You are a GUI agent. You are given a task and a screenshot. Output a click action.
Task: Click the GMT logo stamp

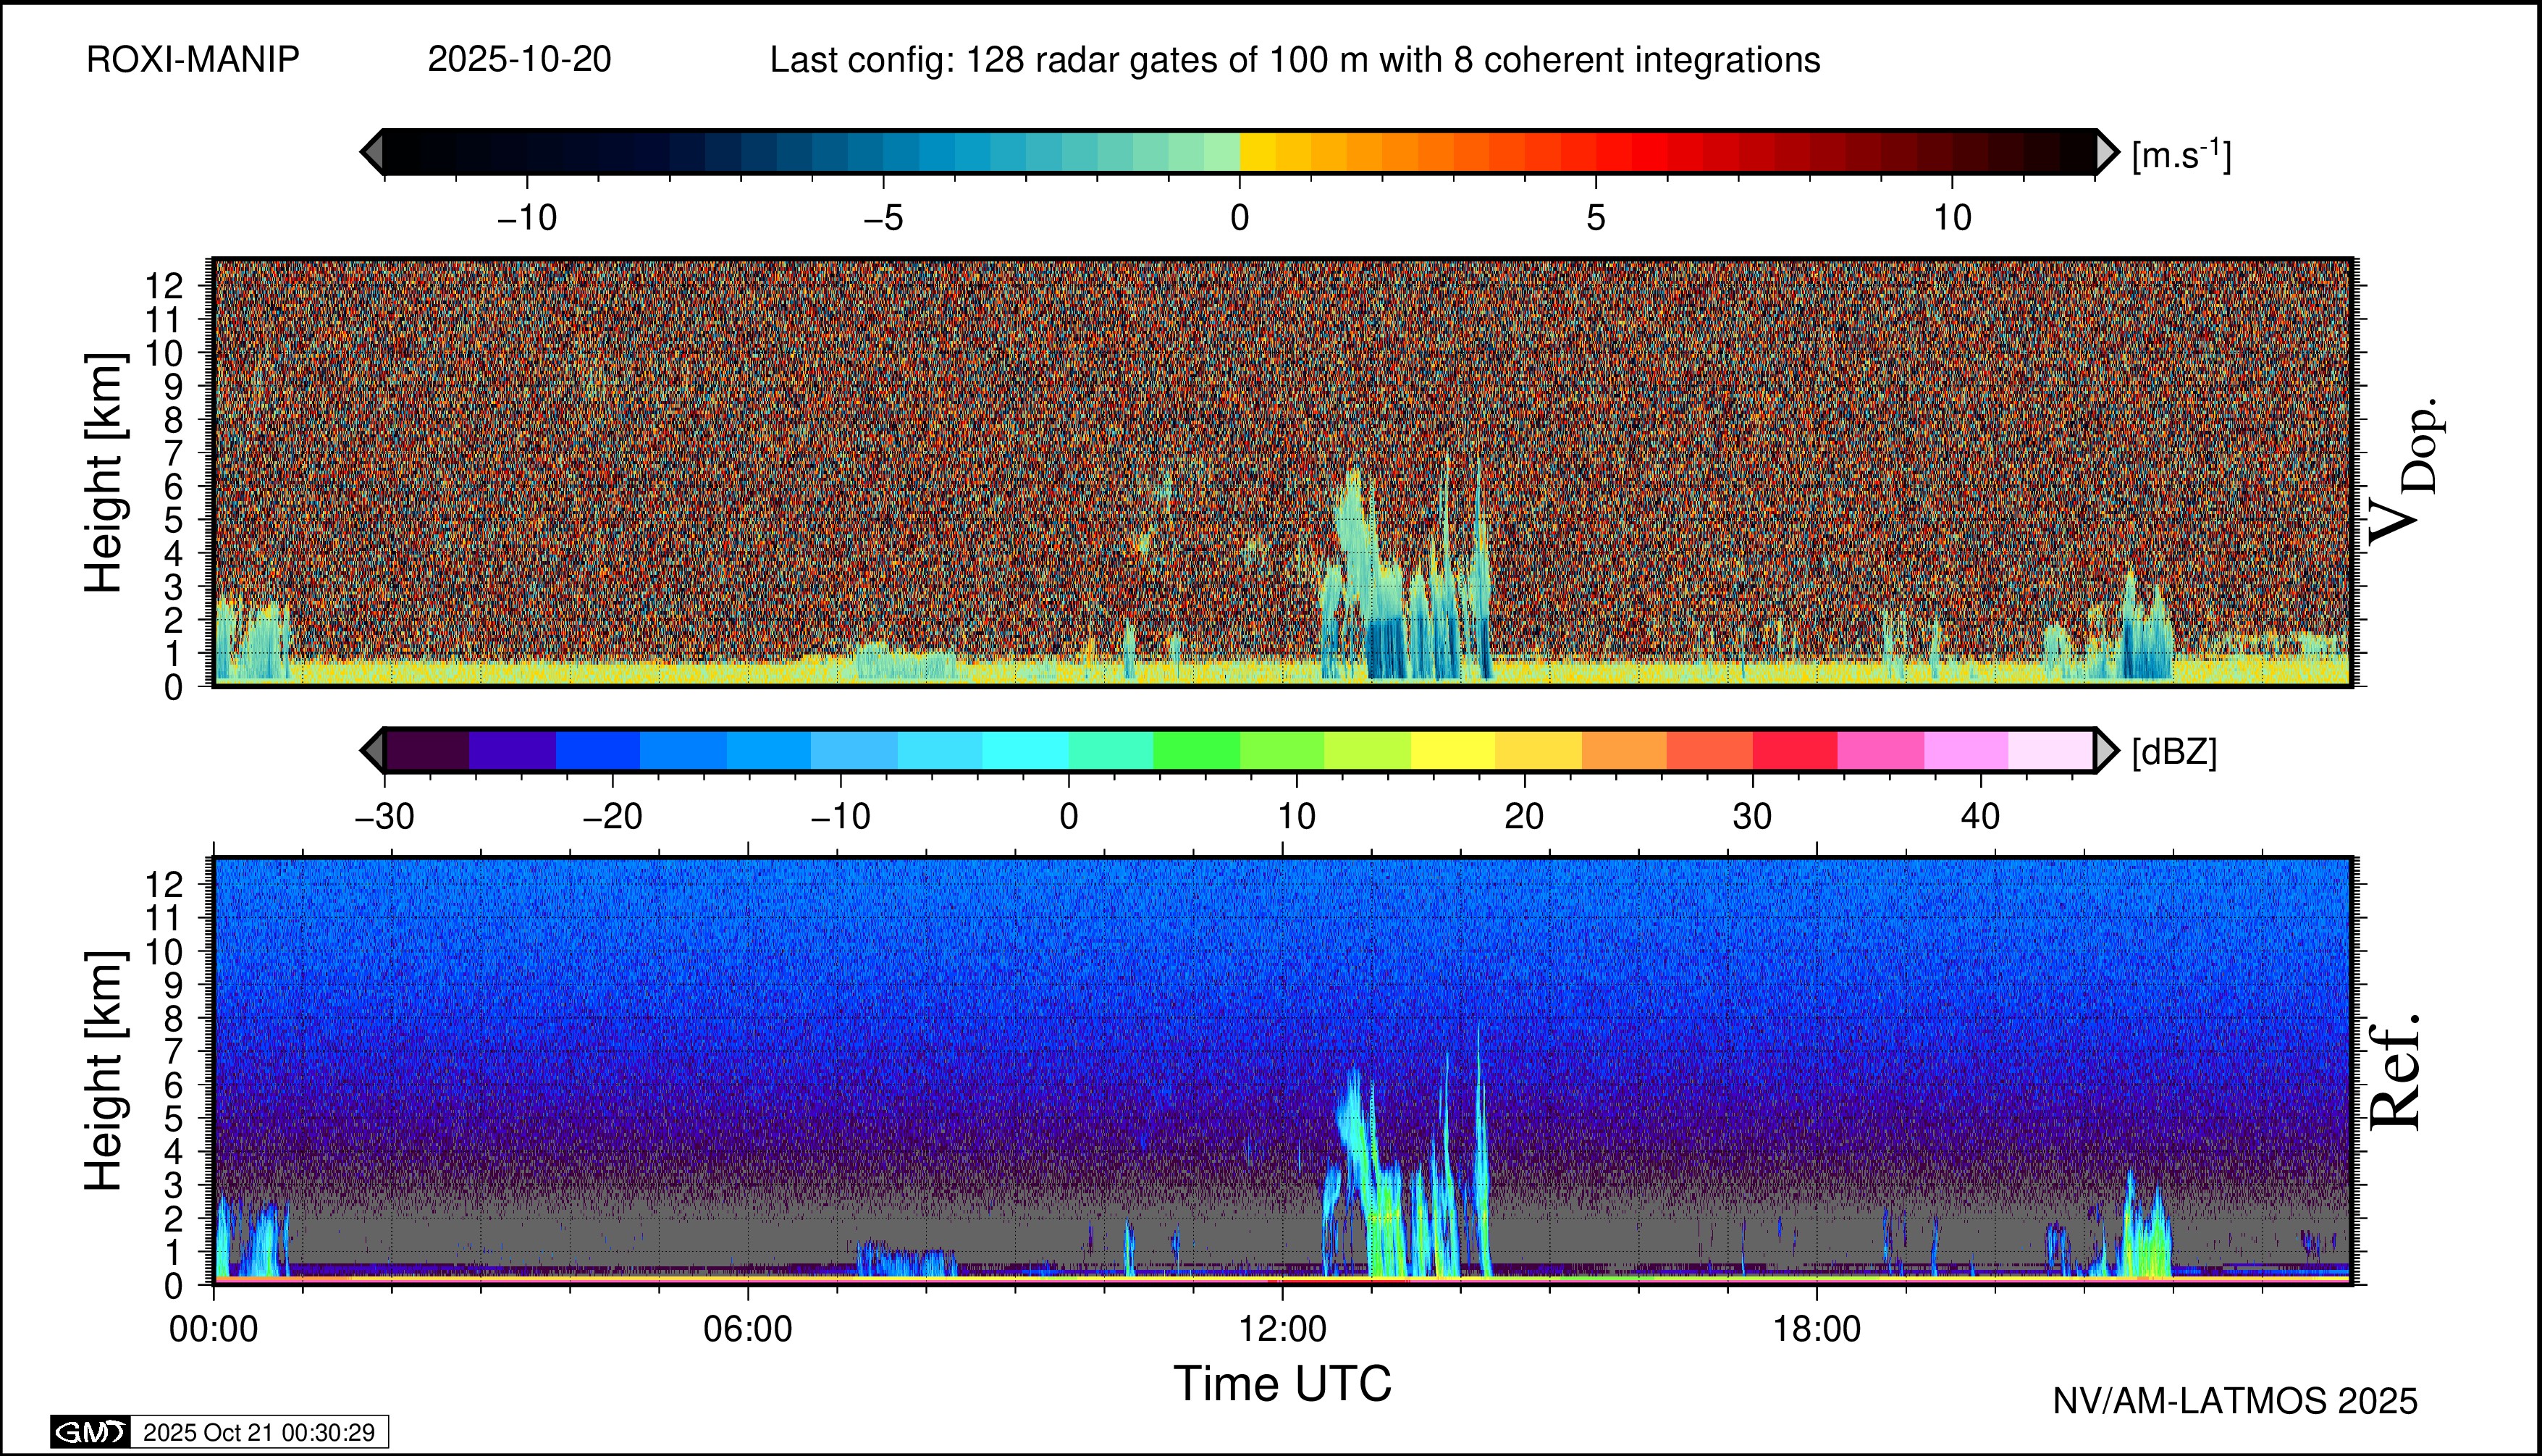point(91,1432)
